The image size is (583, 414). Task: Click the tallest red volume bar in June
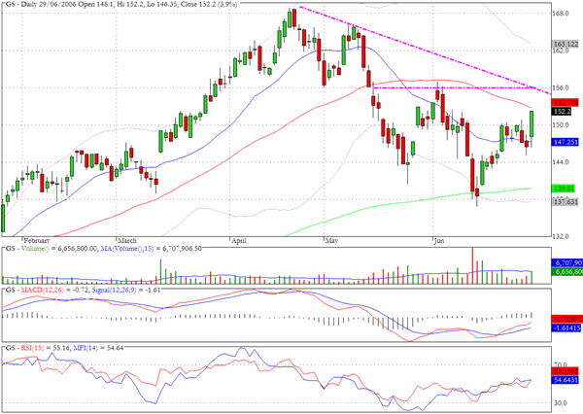pos(472,265)
